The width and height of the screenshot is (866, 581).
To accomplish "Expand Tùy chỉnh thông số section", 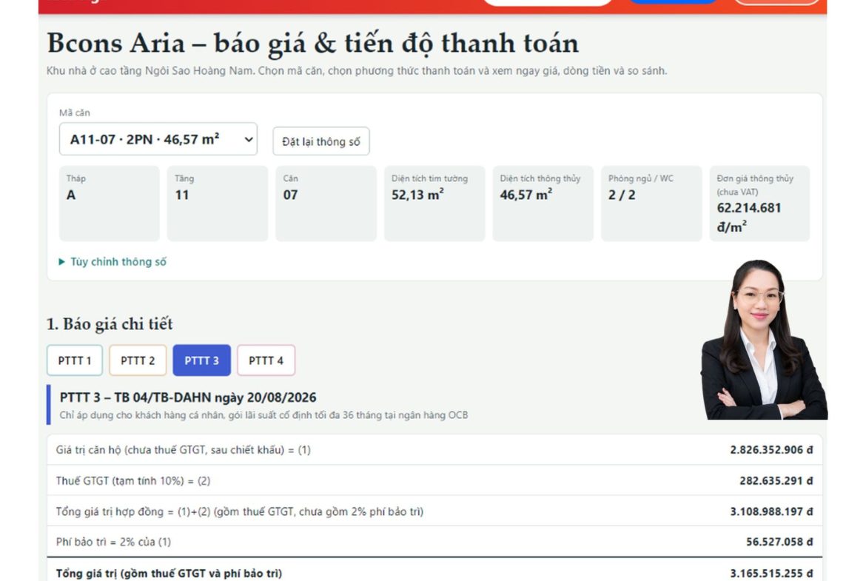I will (x=112, y=262).
